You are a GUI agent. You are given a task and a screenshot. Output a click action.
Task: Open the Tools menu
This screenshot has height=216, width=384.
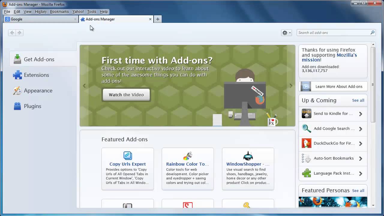[91, 12]
